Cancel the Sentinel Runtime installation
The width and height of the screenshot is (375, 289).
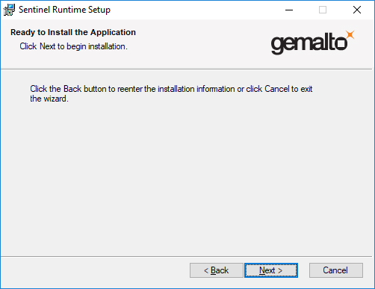(336, 270)
